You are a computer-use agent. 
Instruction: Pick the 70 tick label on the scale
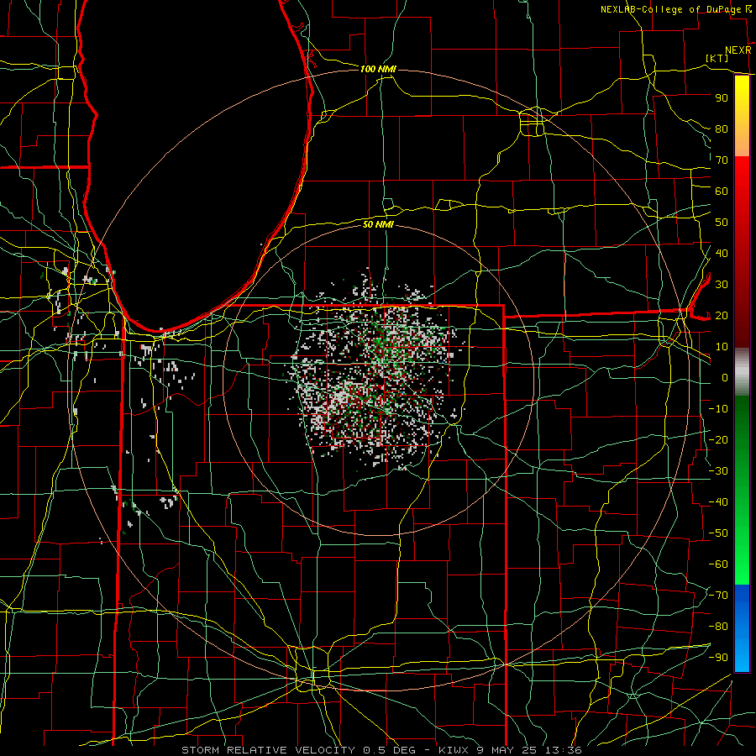pyautogui.click(x=722, y=160)
